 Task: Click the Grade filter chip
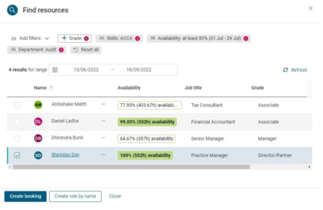coord(75,38)
